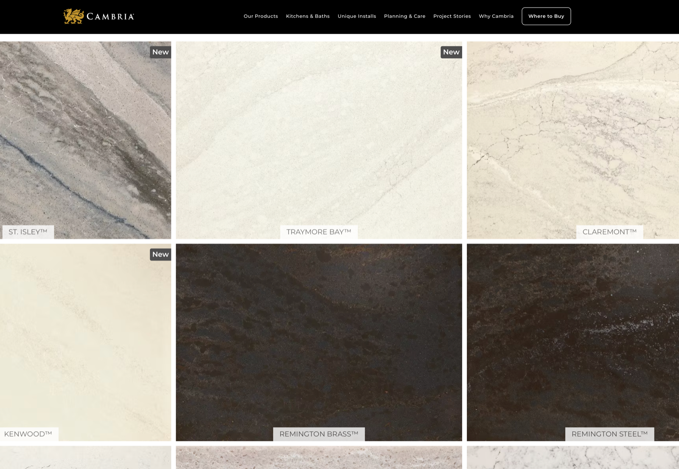Click the ST. ISLEY label

(x=28, y=232)
